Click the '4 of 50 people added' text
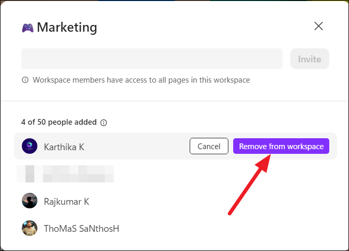This screenshot has width=349, height=251. (59, 122)
